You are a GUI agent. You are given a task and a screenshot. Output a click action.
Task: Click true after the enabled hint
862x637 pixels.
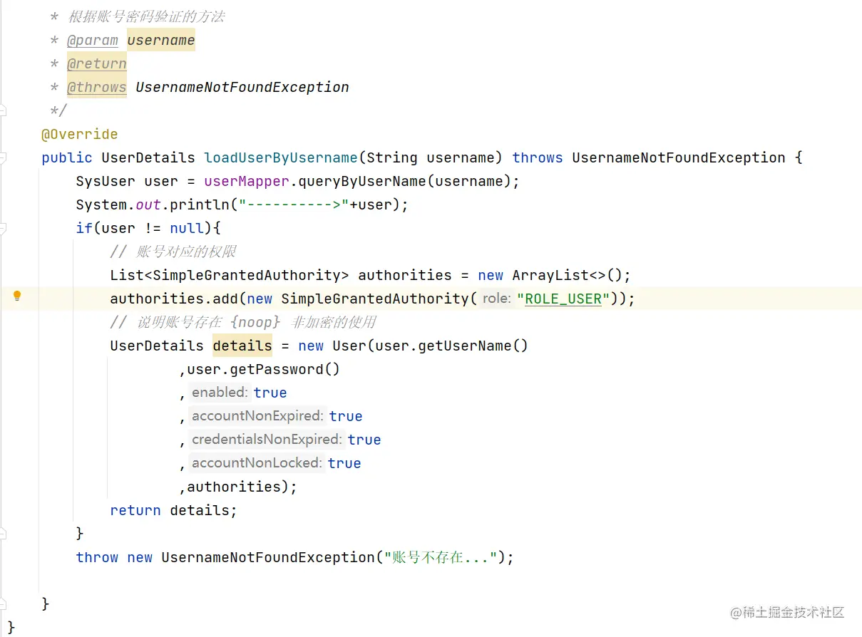click(270, 393)
